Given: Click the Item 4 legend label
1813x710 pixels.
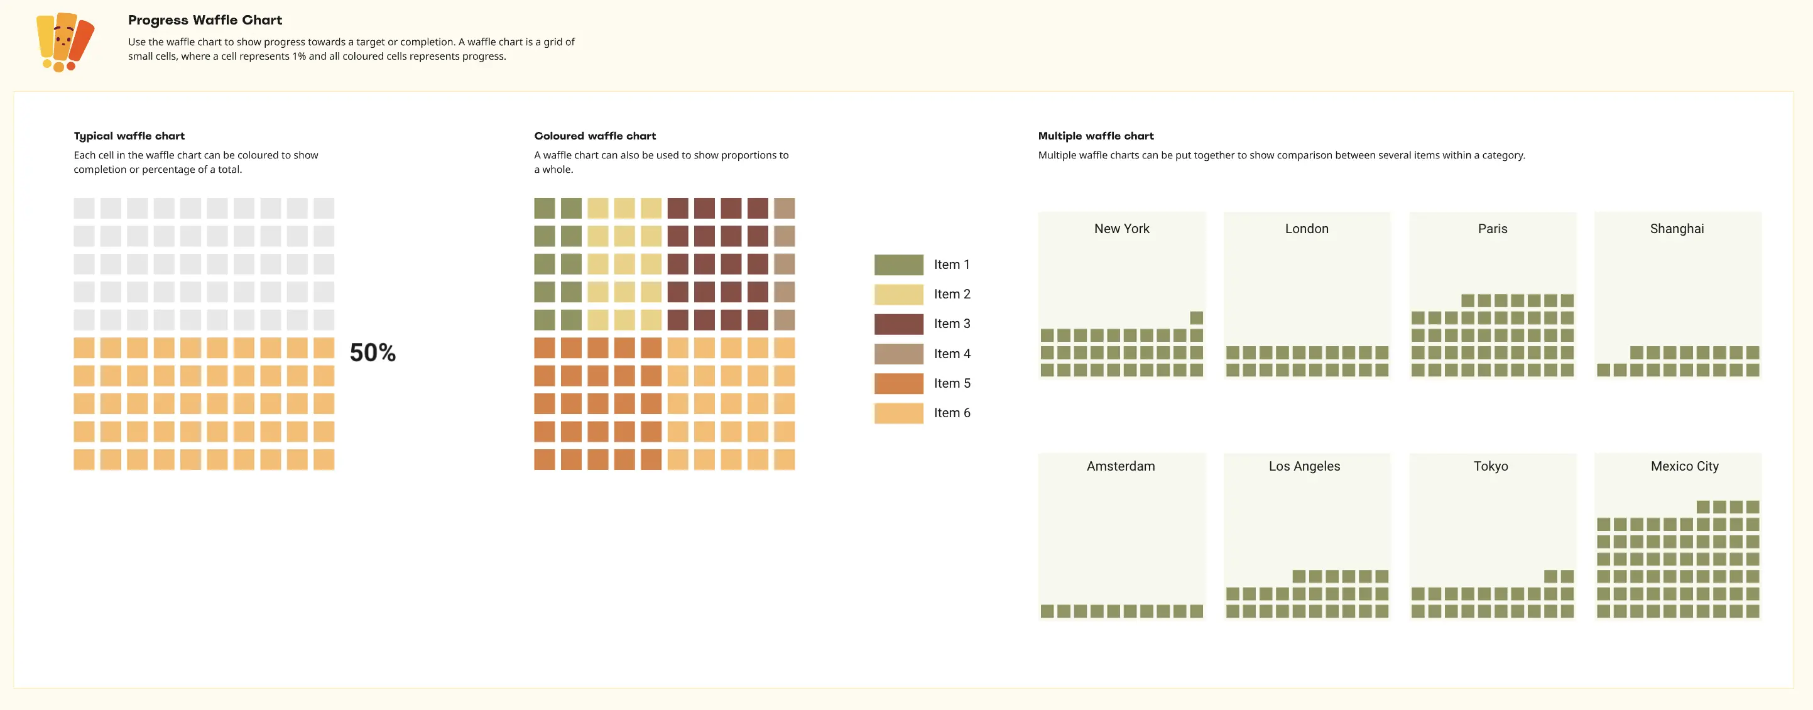Looking at the screenshot, I should tap(952, 353).
